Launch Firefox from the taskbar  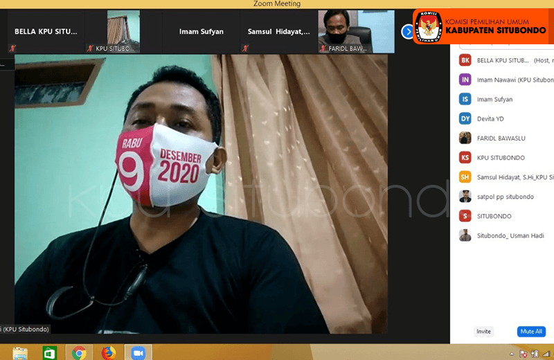click(x=108, y=353)
